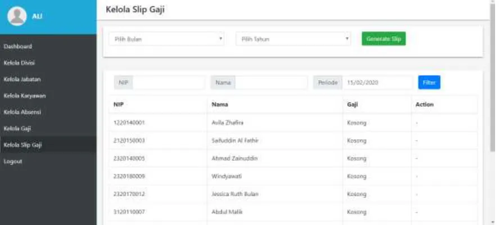Click the scrollbar down arrow
The image size is (499, 225).
click(x=493, y=222)
